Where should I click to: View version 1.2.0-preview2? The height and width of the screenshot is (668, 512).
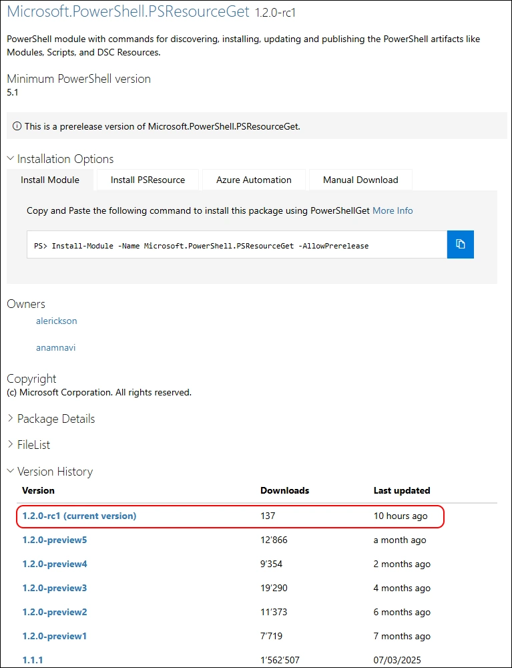point(55,612)
